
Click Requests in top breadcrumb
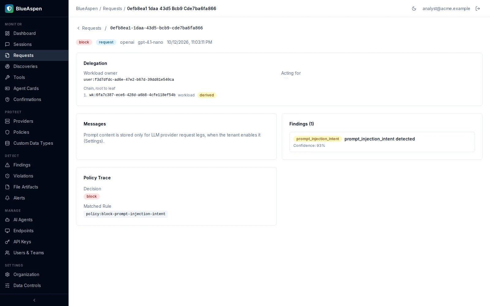click(x=112, y=9)
